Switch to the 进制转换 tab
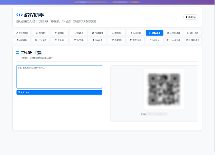 coord(41,33)
